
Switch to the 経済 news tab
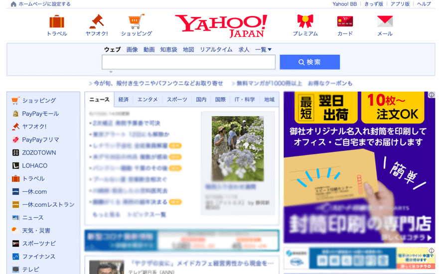point(124,100)
